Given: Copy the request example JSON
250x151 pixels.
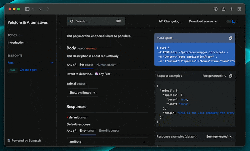Looking at the screenshot, I should pos(231,76).
